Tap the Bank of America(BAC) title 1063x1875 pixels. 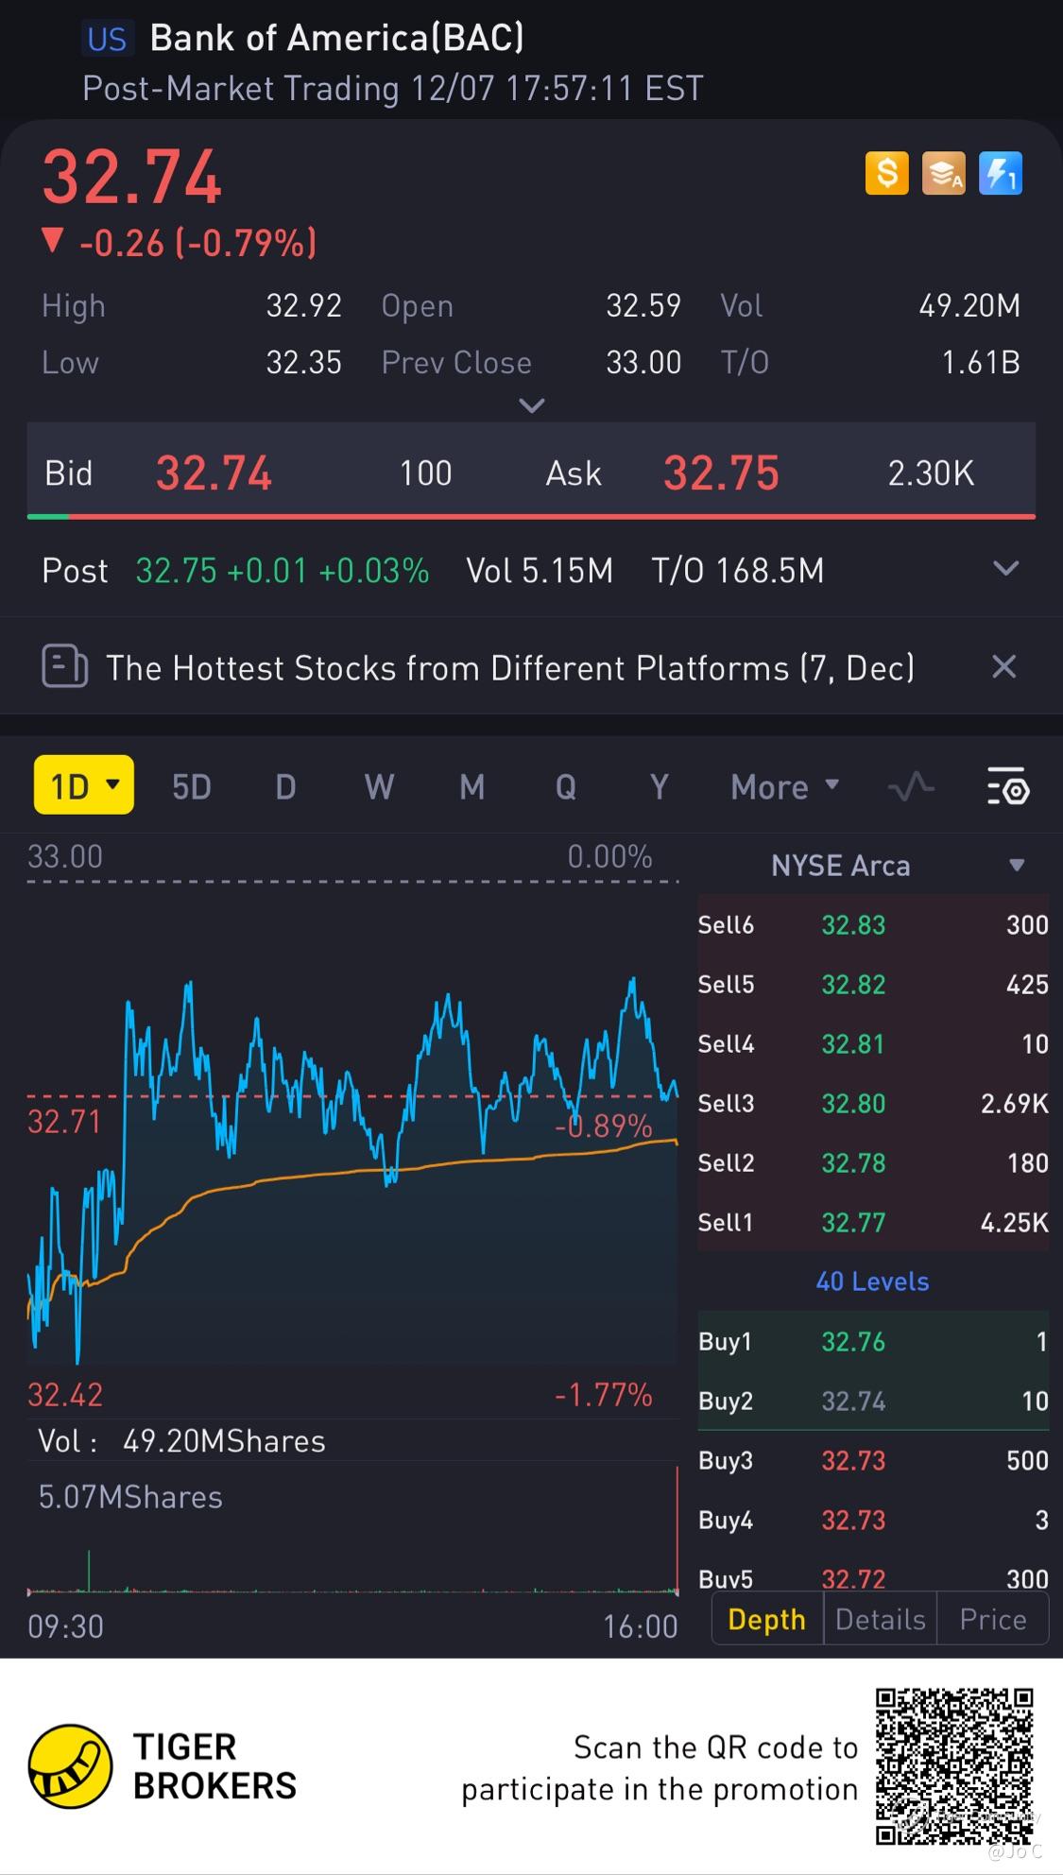coord(336,38)
